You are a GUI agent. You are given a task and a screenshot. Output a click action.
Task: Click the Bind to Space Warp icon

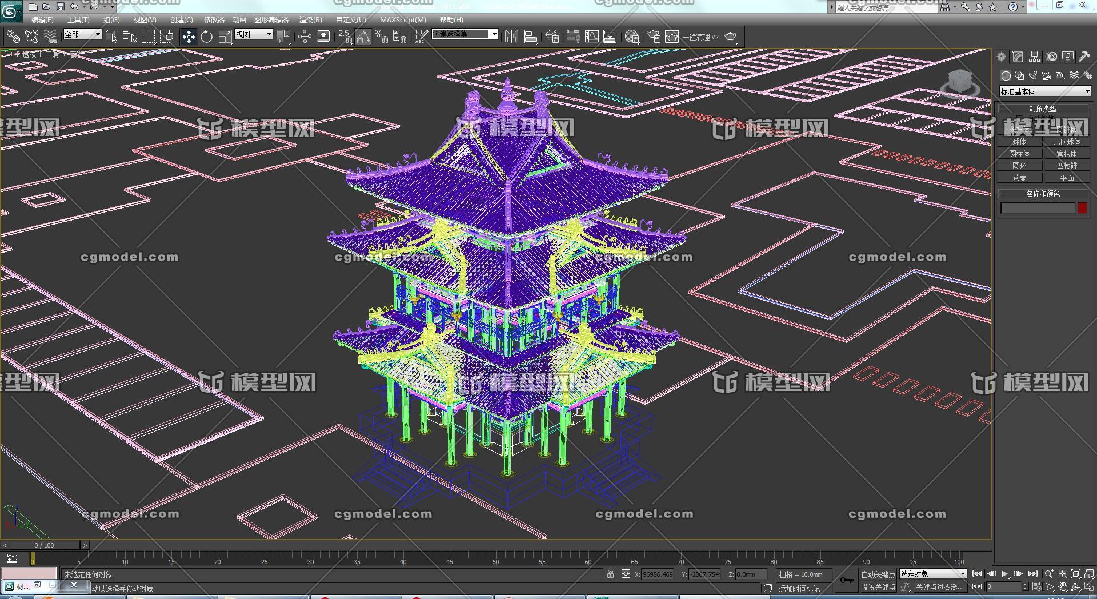click(x=51, y=37)
